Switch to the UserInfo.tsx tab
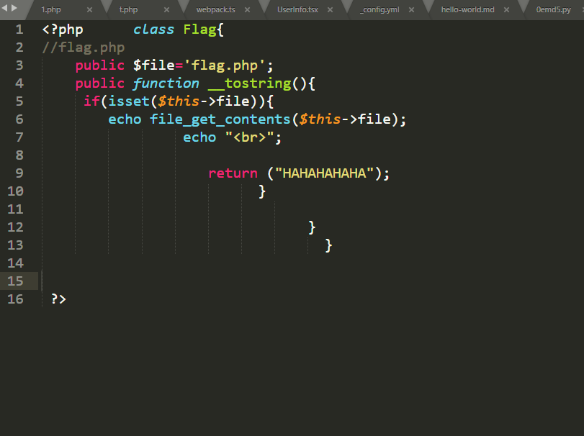The height and width of the screenshot is (436, 584). [x=297, y=10]
